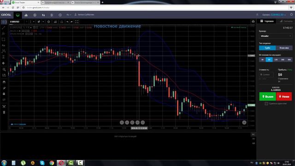
Task: Click the compare symbols icon
Action: (62, 22)
